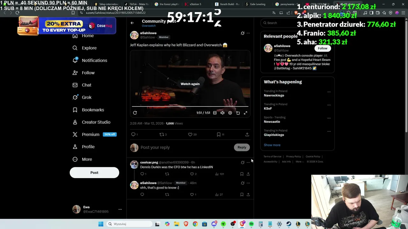The width and height of the screenshot is (408, 229).
Task: Open more options for Newcastle trend
Action: (329, 118)
